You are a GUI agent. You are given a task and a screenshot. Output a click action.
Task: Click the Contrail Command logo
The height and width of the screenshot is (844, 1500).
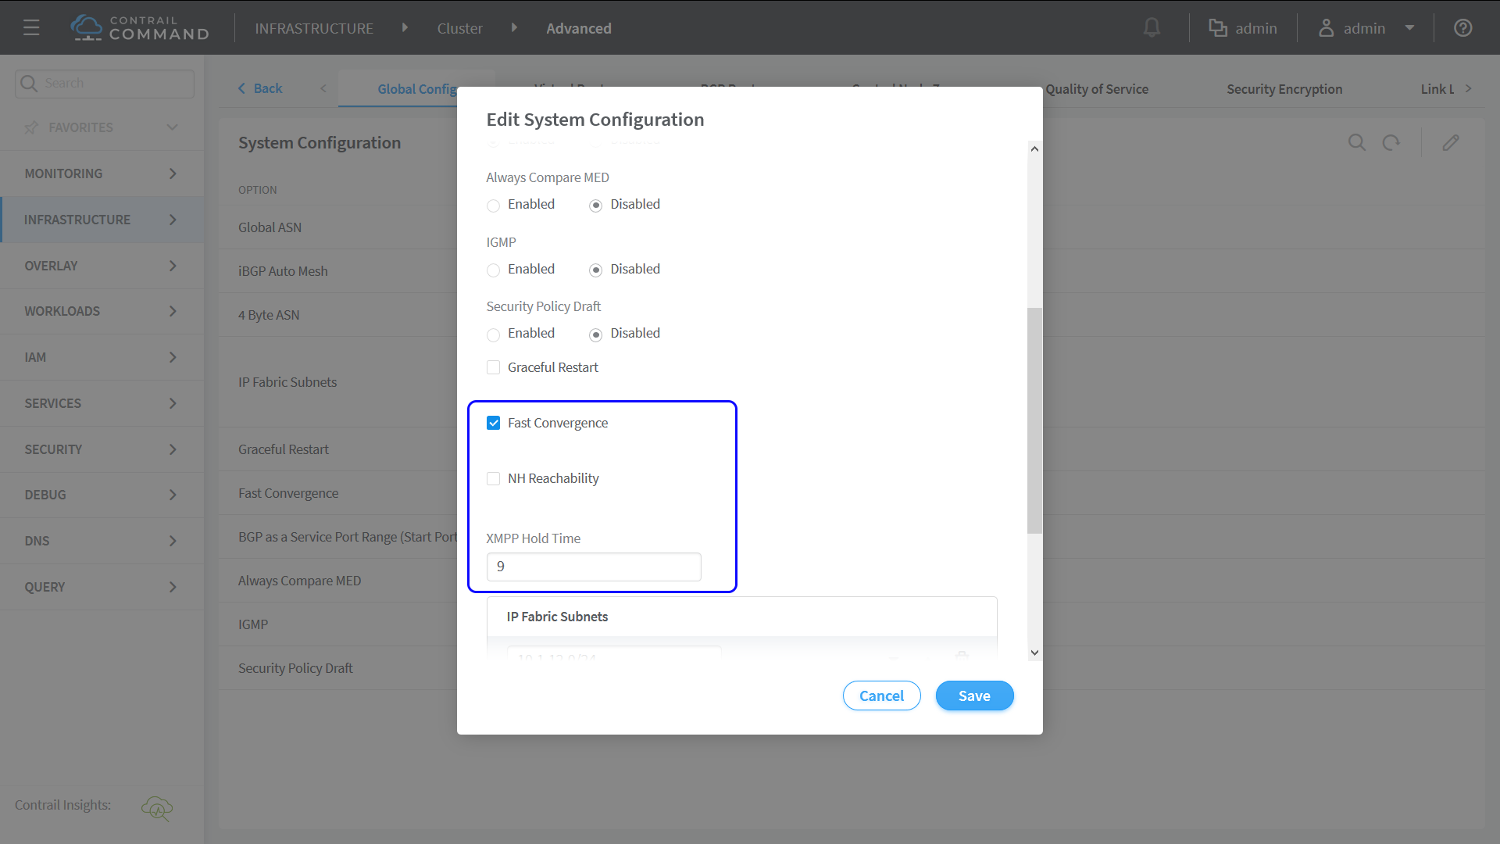(140, 28)
